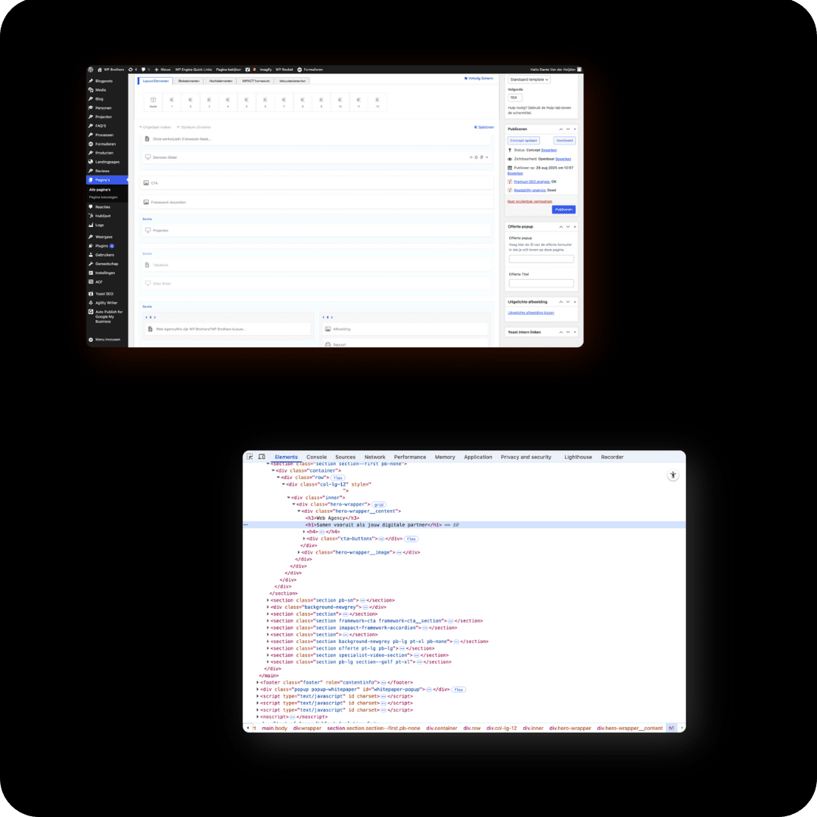Open Media from the admin sidebar

[100, 90]
